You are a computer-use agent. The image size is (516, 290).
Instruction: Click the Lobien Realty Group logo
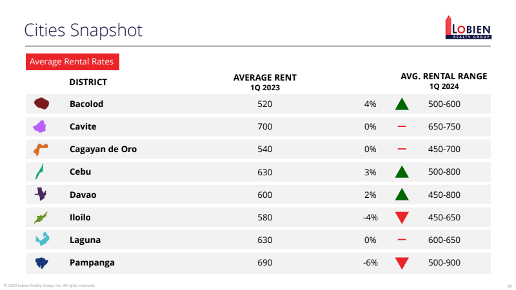click(x=468, y=28)
